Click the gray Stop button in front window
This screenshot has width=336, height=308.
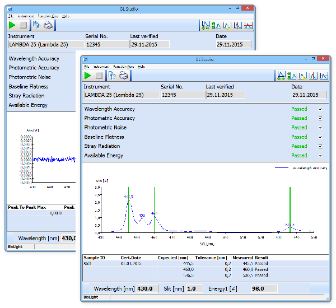click(x=99, y=76)
